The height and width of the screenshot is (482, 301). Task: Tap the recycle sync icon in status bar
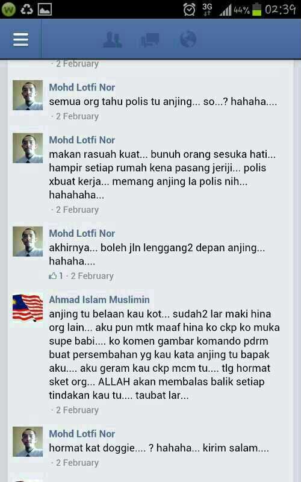pos(26,10)
